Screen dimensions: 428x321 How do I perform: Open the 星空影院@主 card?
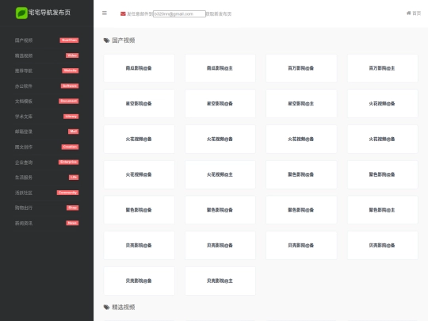(301, 104)
